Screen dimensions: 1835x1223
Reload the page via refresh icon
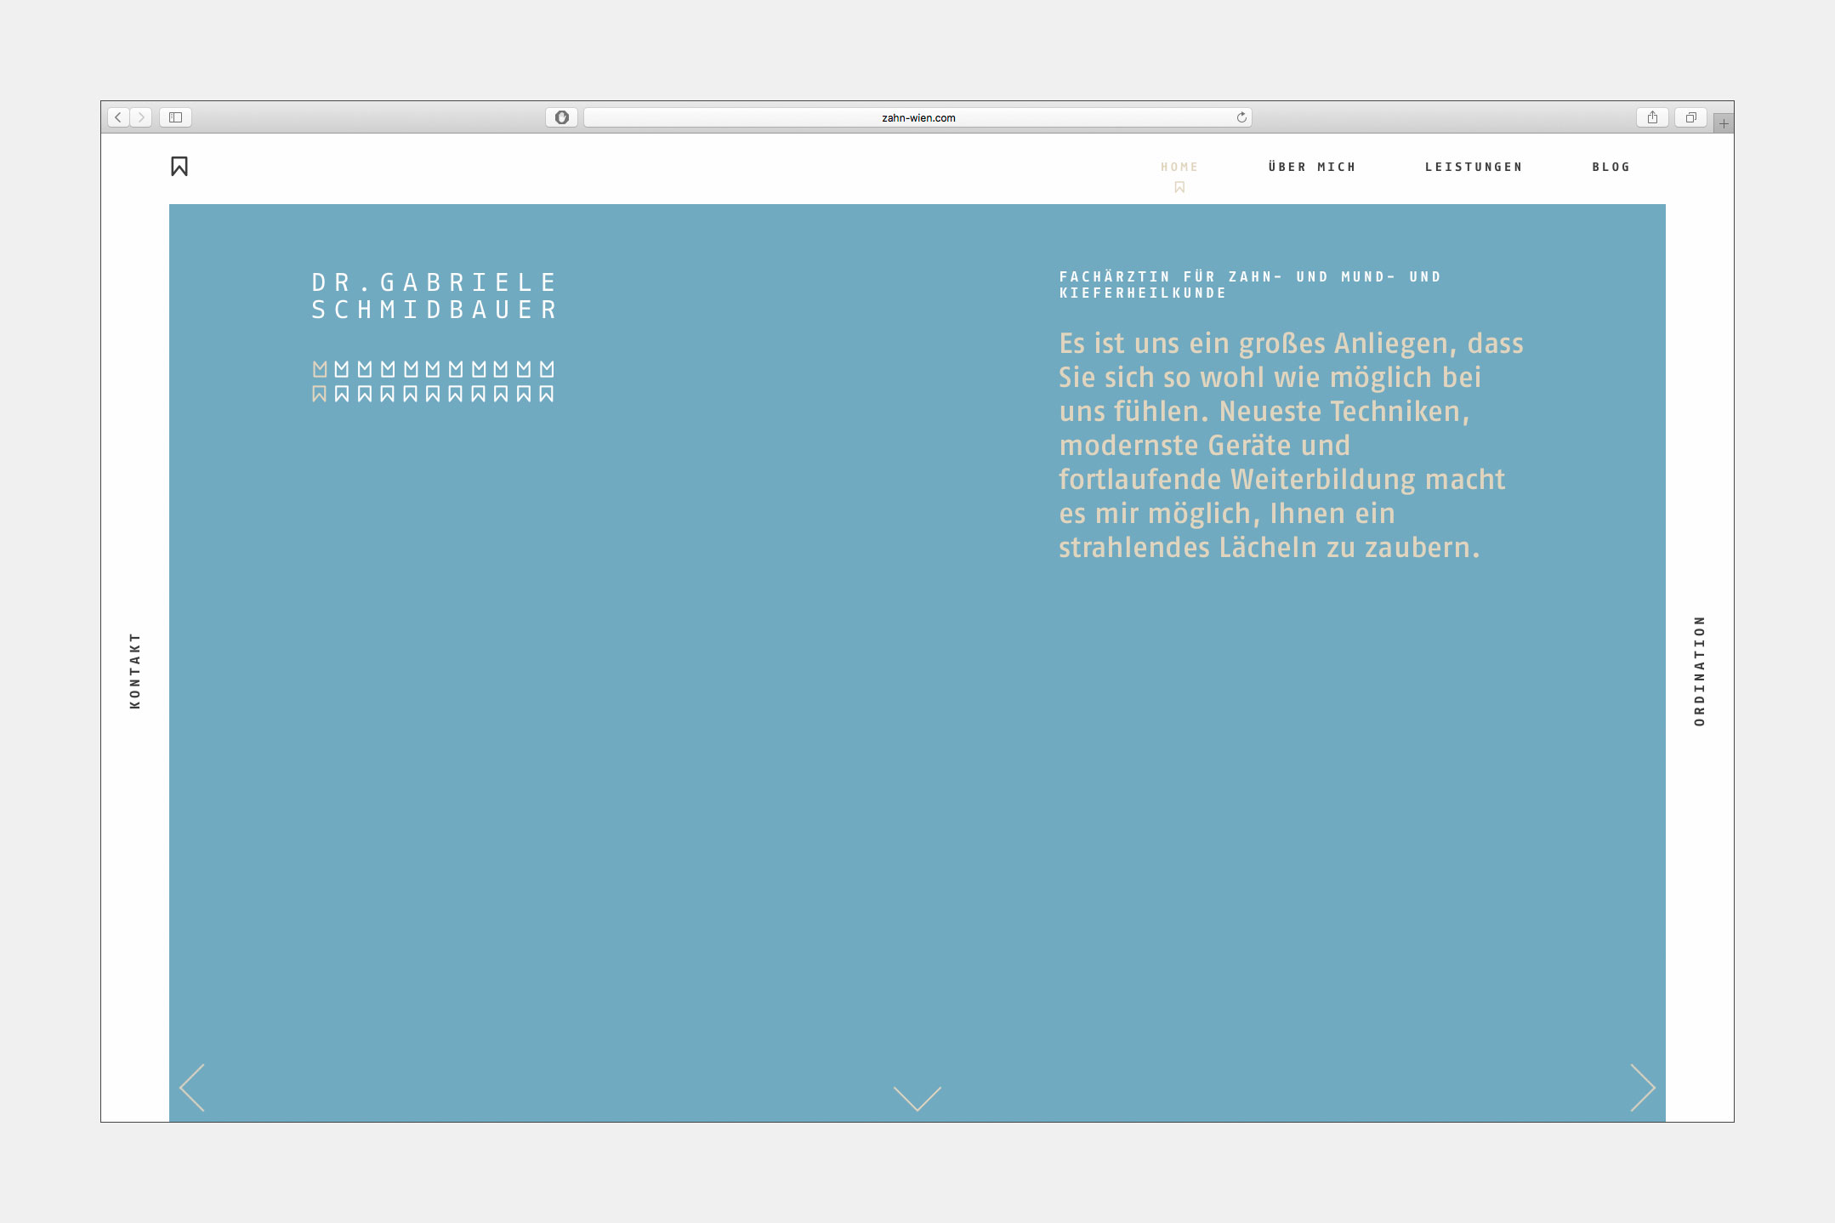1241,117
